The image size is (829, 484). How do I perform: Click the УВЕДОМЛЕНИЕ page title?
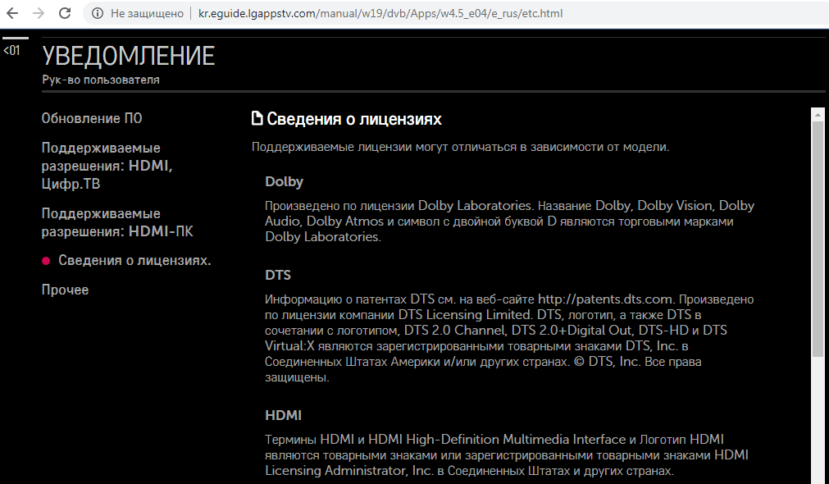coord(129,56)
